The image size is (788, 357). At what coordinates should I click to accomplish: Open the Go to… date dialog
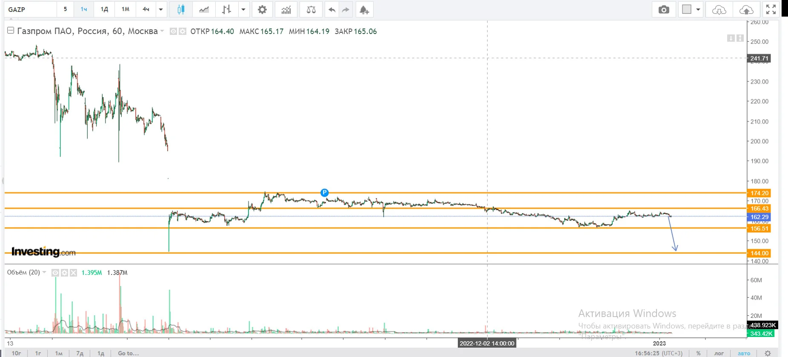(x=128, y=353)
